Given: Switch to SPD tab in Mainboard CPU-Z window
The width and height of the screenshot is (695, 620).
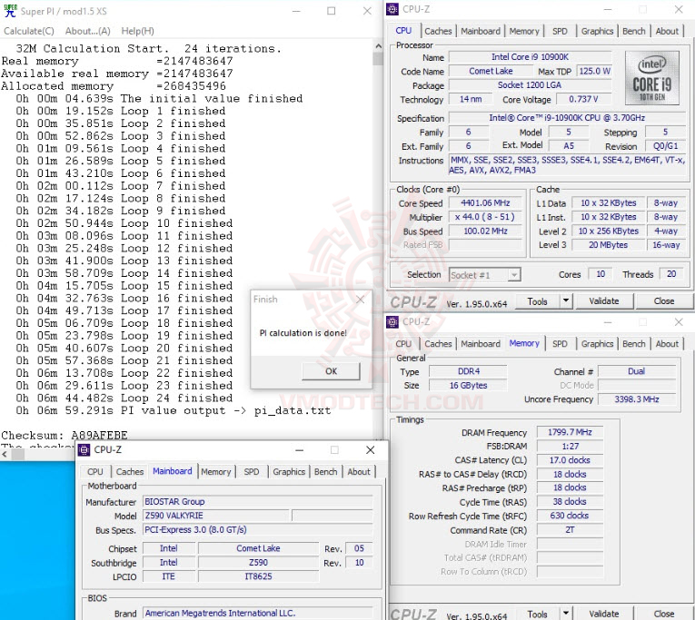Looking at the screenshot, I should [x=252, y=472].
